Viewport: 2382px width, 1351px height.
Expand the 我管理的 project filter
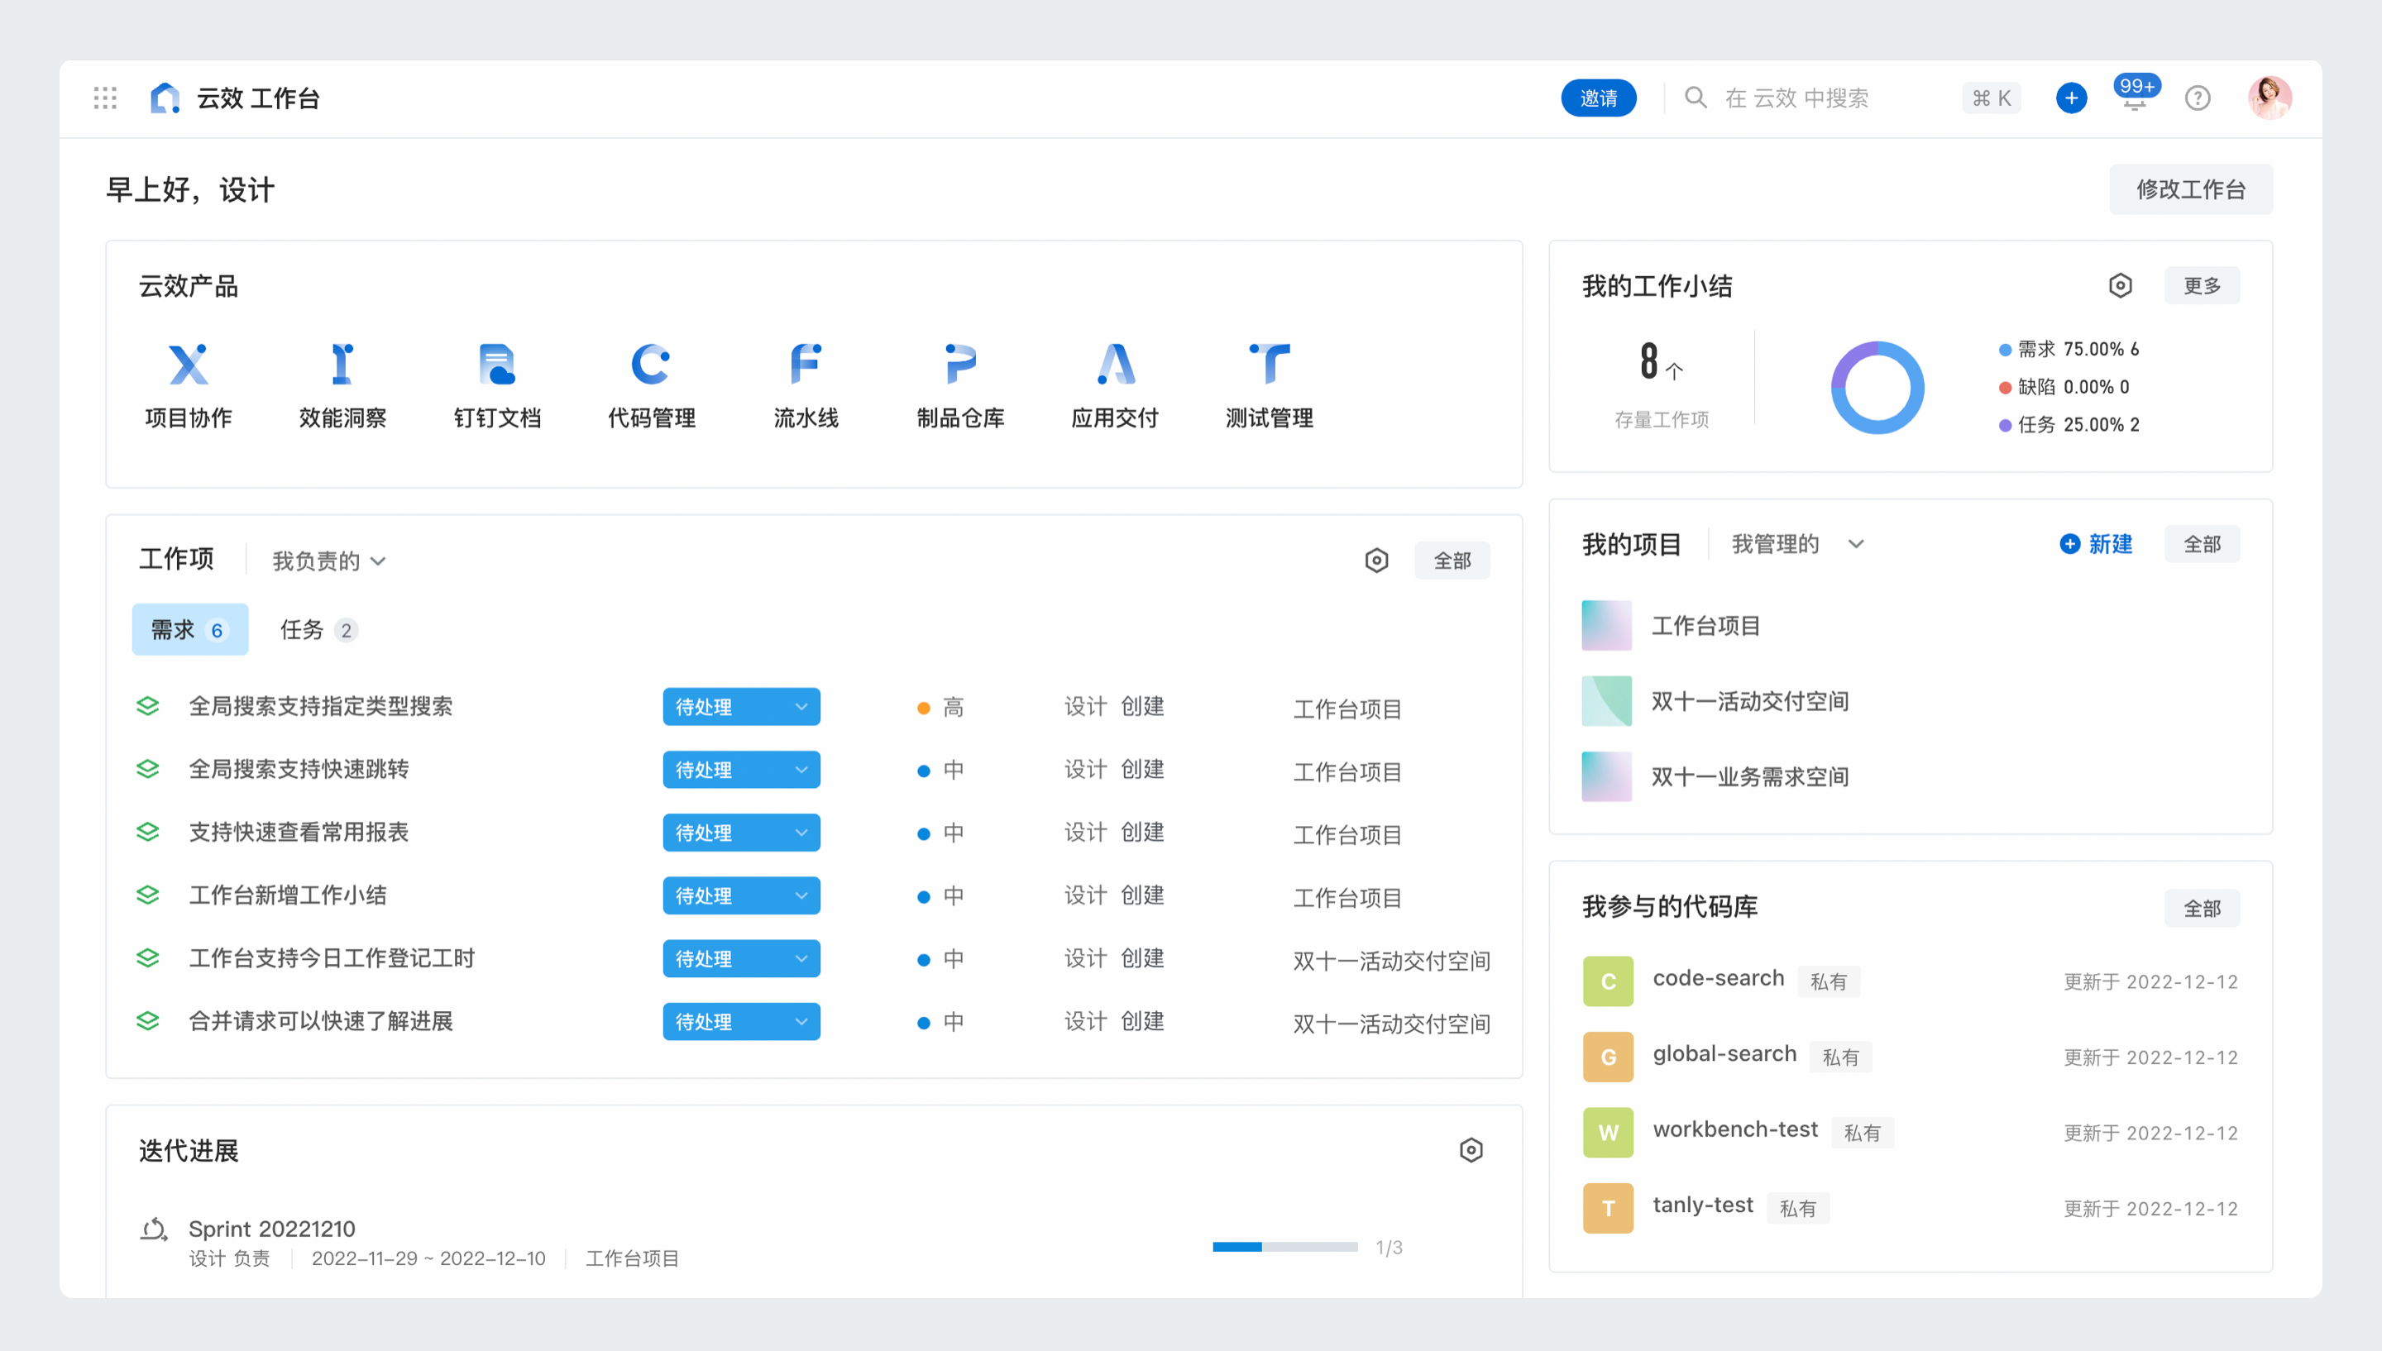tap(1796, 544)
